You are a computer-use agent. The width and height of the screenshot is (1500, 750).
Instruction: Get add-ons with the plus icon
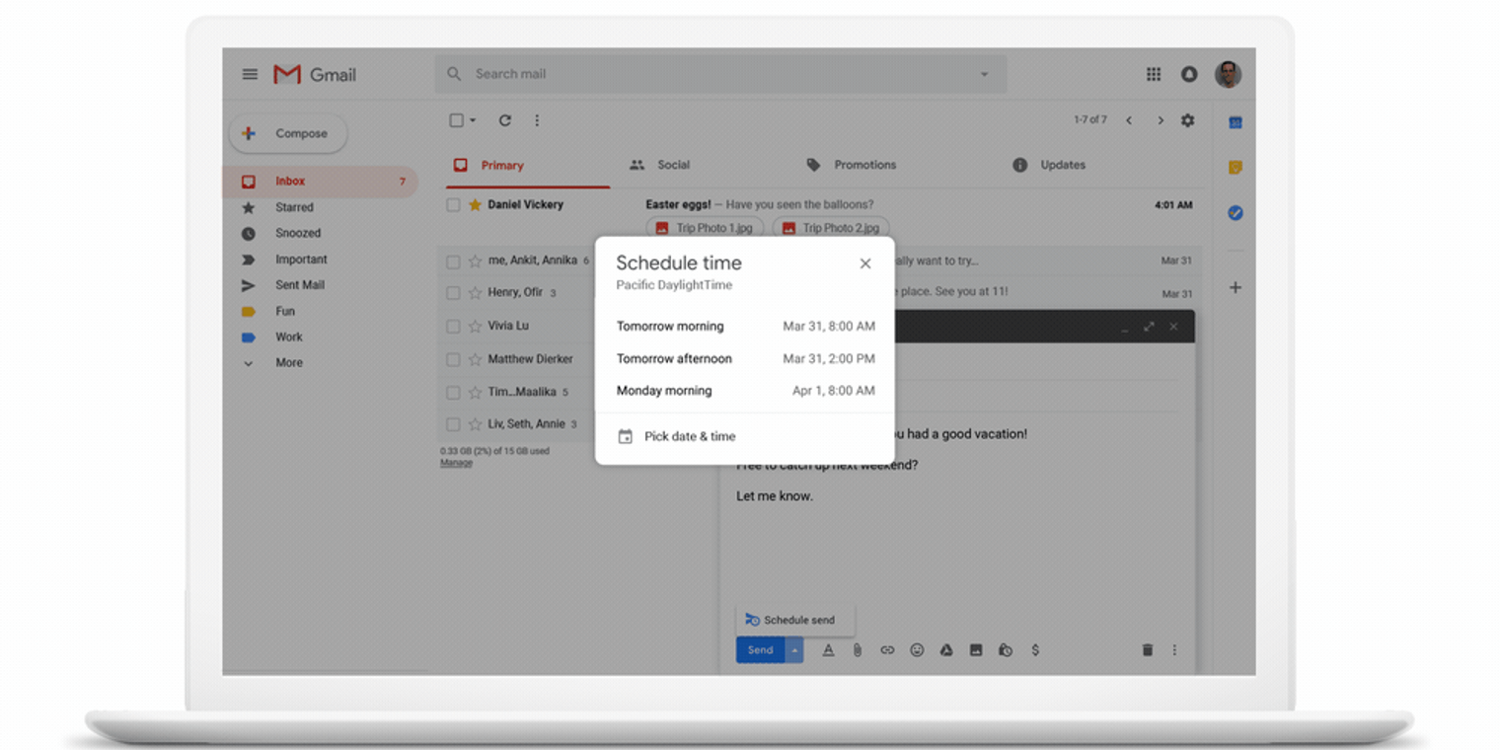1235,287
